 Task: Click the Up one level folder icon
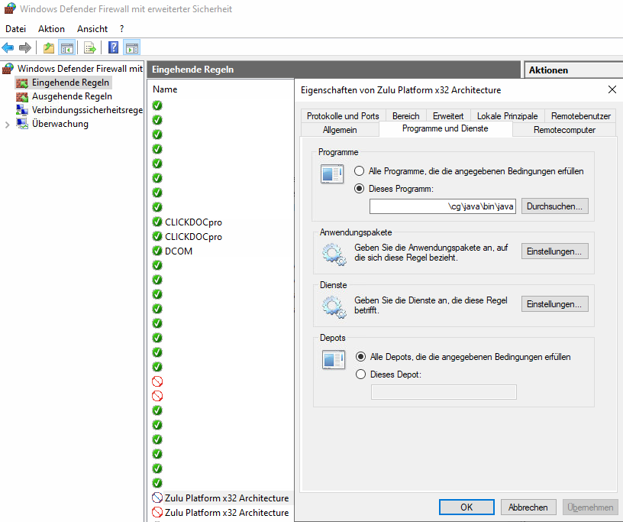48,48
